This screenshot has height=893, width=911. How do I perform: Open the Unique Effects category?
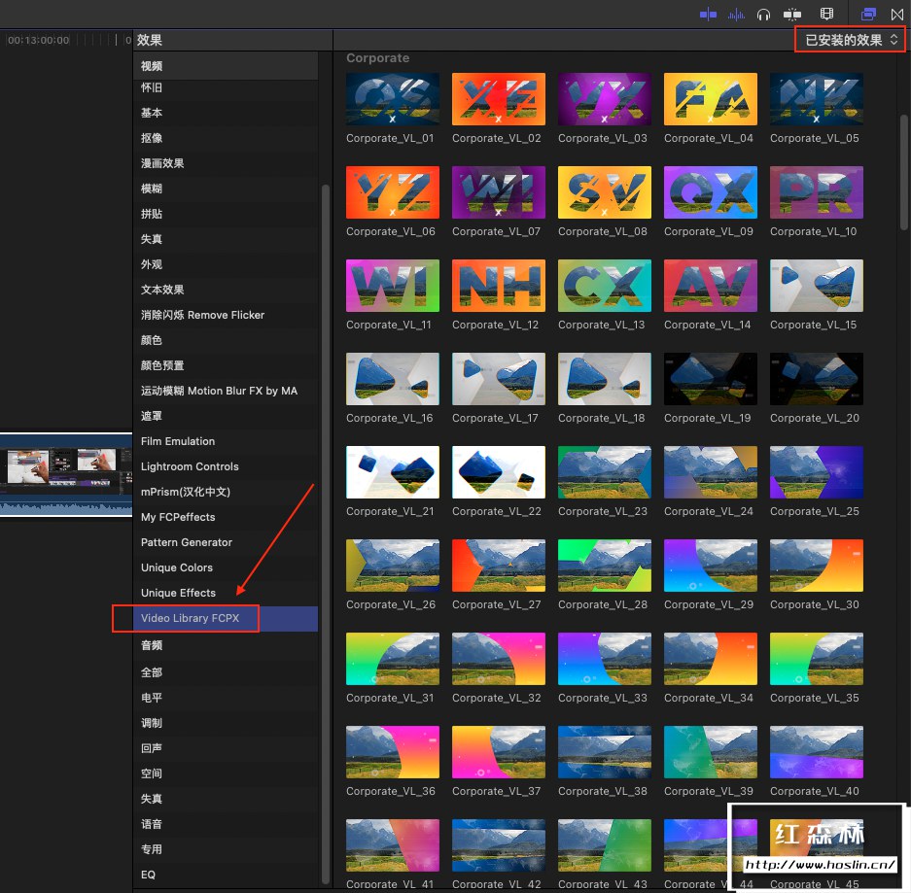coord(226,593)
